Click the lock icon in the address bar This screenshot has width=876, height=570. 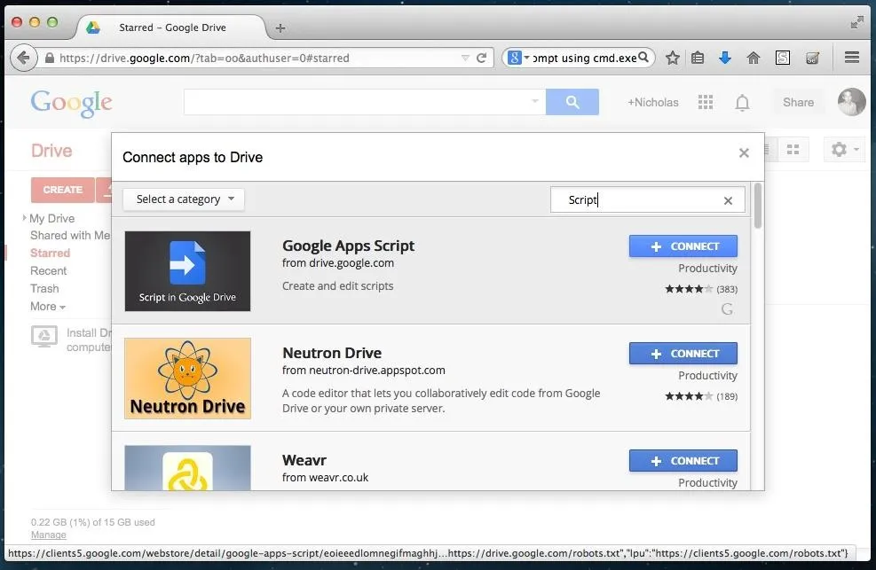coord(50,58)
